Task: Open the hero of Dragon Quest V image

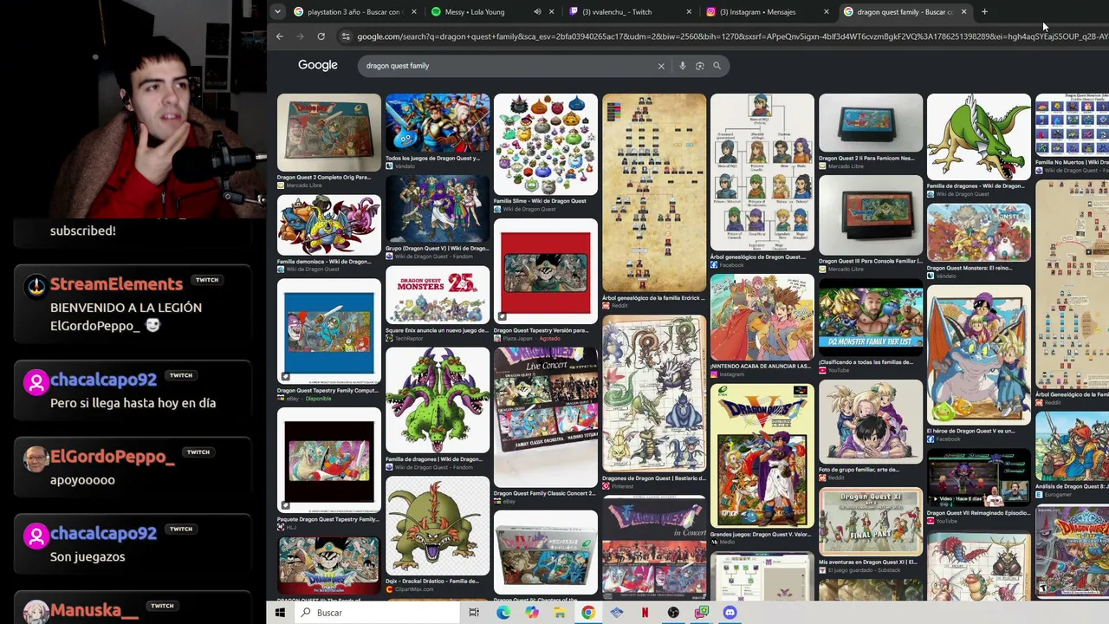Action: click(979, 354)
